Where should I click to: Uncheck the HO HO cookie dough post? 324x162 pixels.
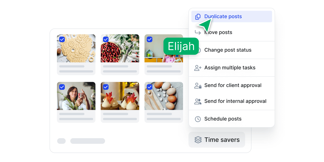click(x=62, y=39)
